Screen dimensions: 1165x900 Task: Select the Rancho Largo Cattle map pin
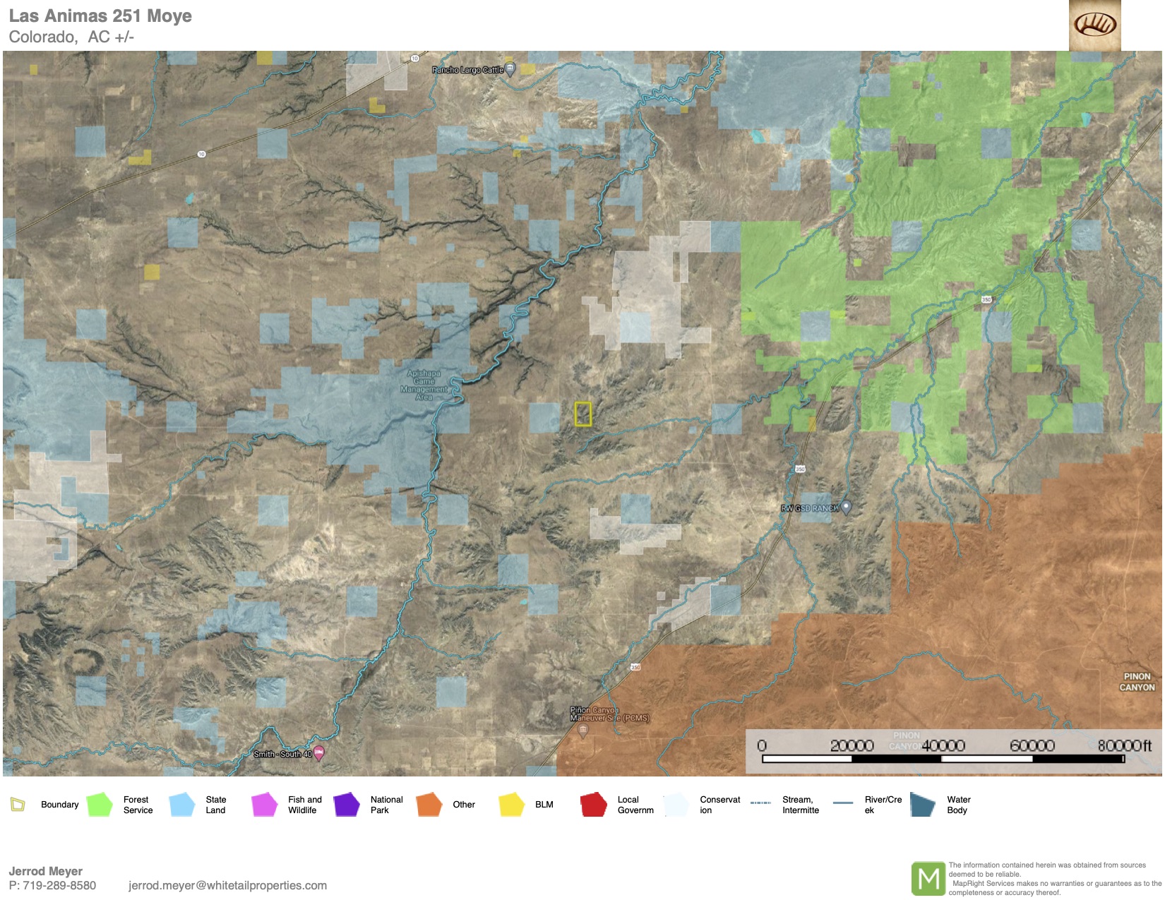510,68
